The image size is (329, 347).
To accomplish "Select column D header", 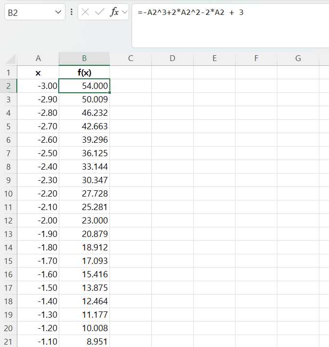I will (x=172, y=59).
